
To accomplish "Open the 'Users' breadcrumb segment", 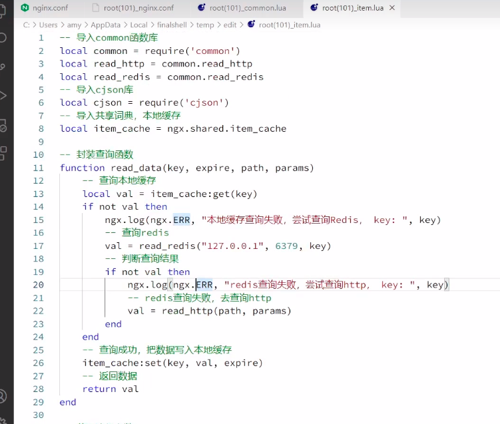I will pos(48,25).
